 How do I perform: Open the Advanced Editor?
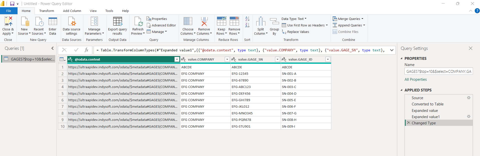[161, 25]
